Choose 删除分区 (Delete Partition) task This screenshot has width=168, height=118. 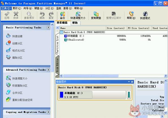14,58
